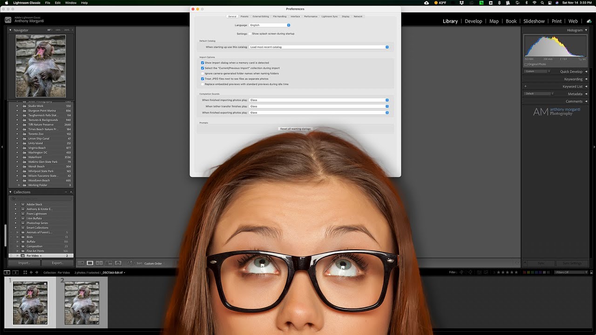Image resolution: width=596 pixels, height=335 pixels.
Task: Open the Language dropdown
Action: click(270, 25)
